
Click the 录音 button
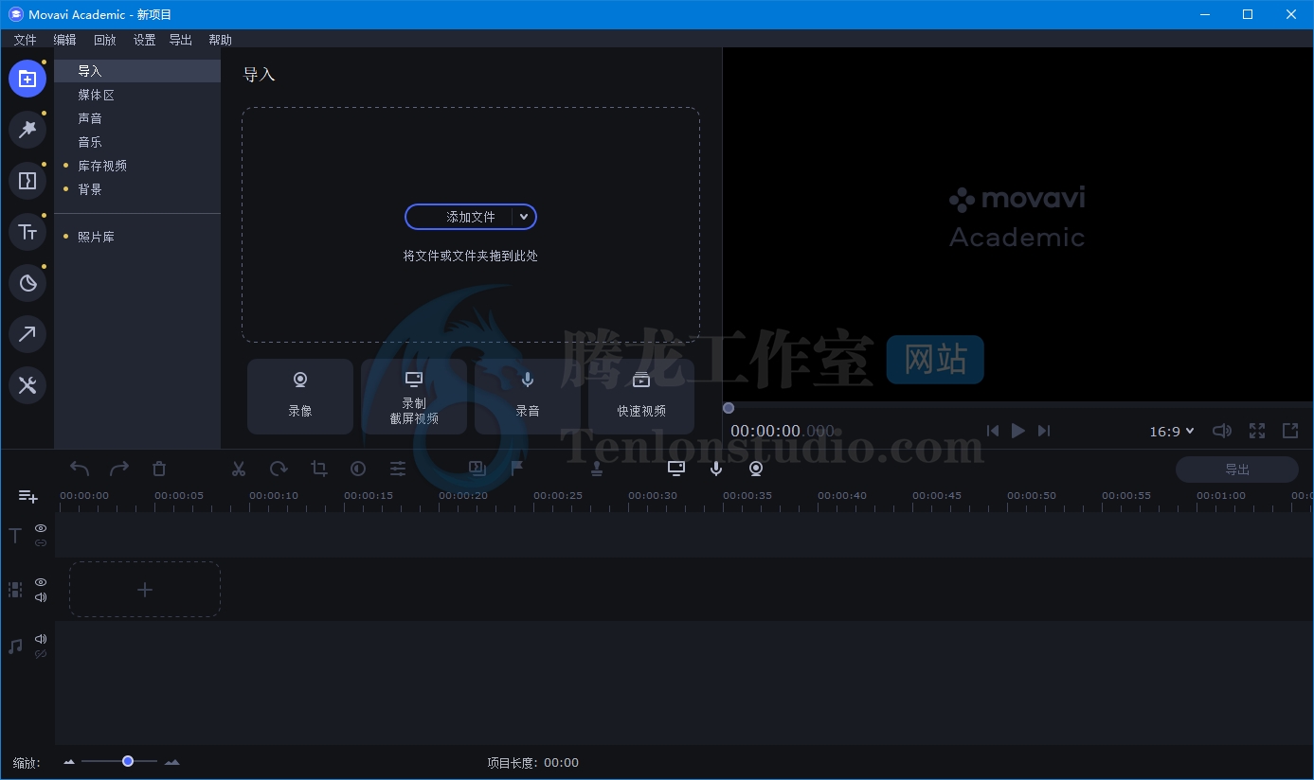(528, 396)
